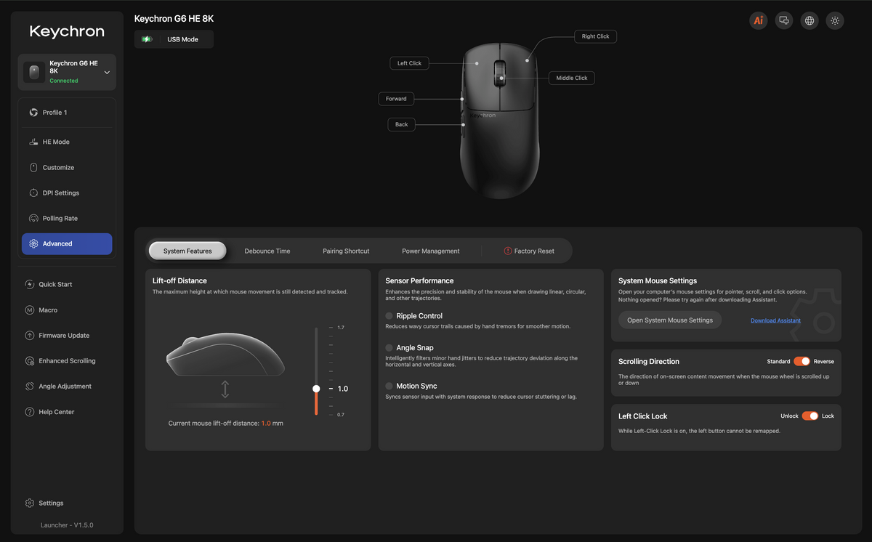Select the Factory Reset tab
The height and width of the screenshot is (542, 872).
tap(529, 251)
